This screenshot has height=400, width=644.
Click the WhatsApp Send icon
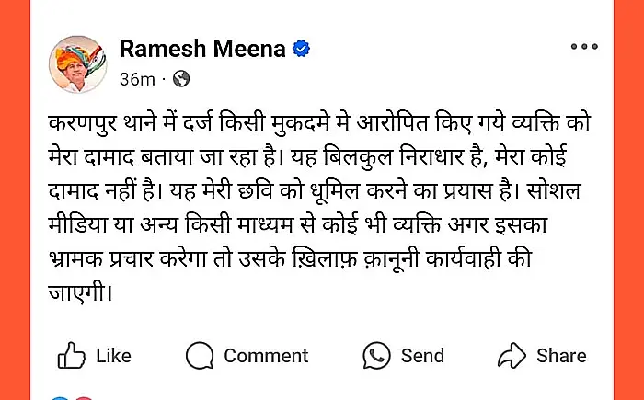376,355
